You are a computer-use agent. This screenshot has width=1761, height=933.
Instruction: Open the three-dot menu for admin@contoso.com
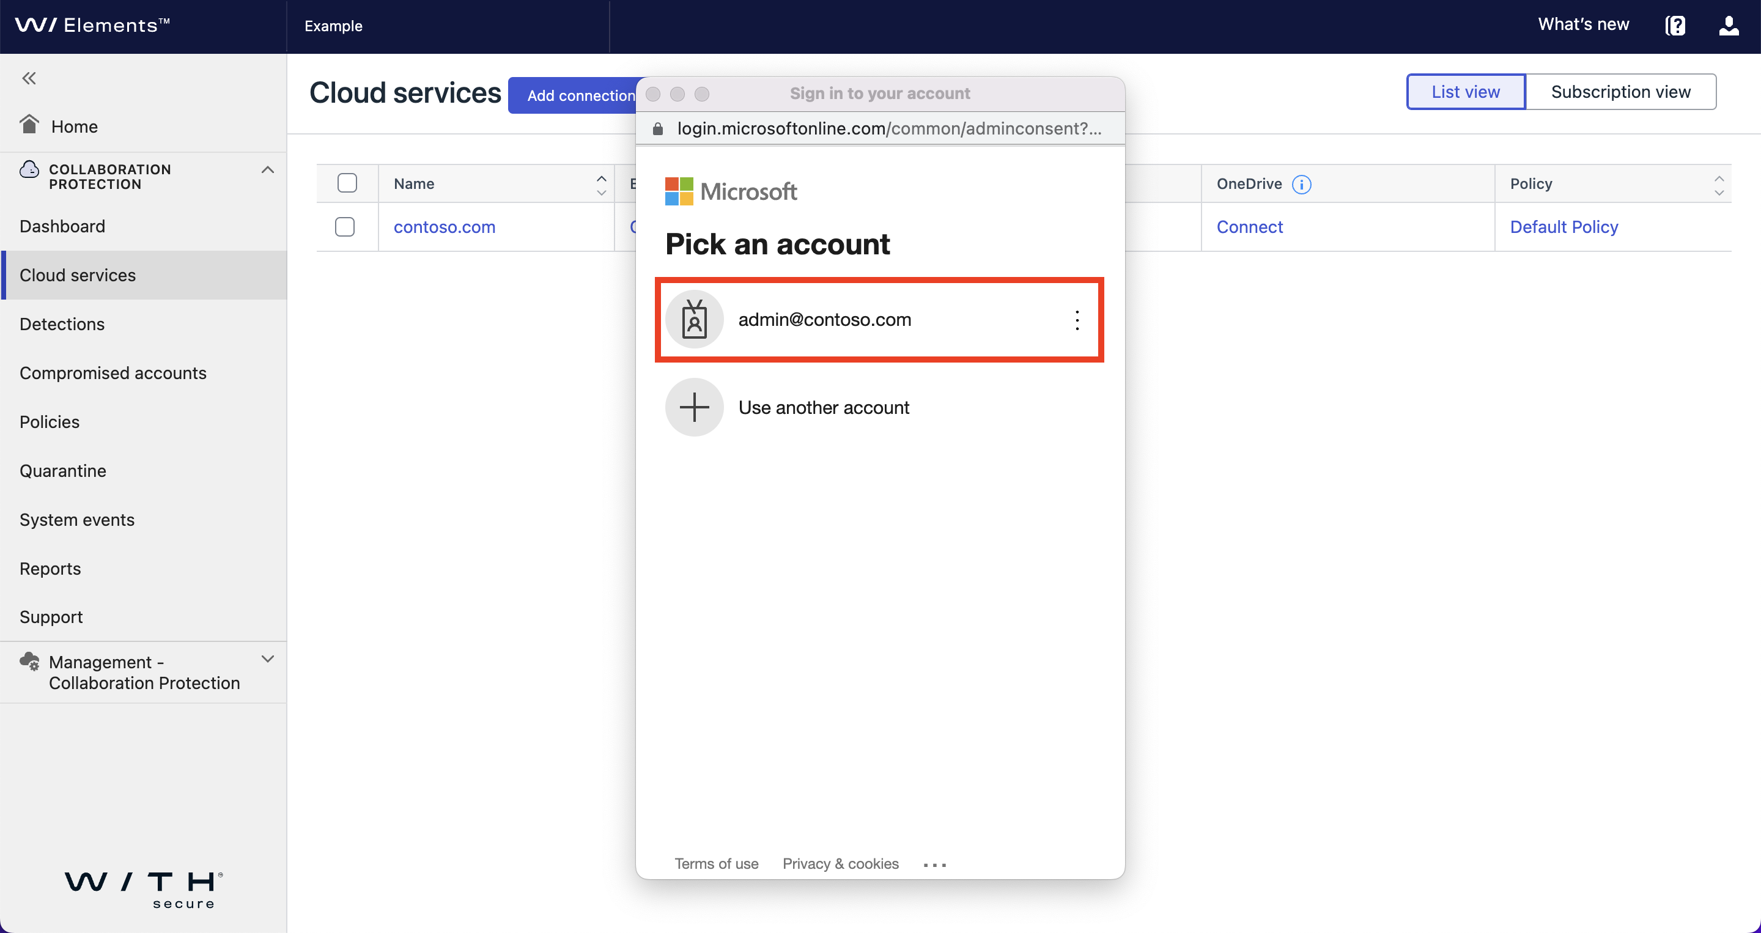tap(1077, 320)
